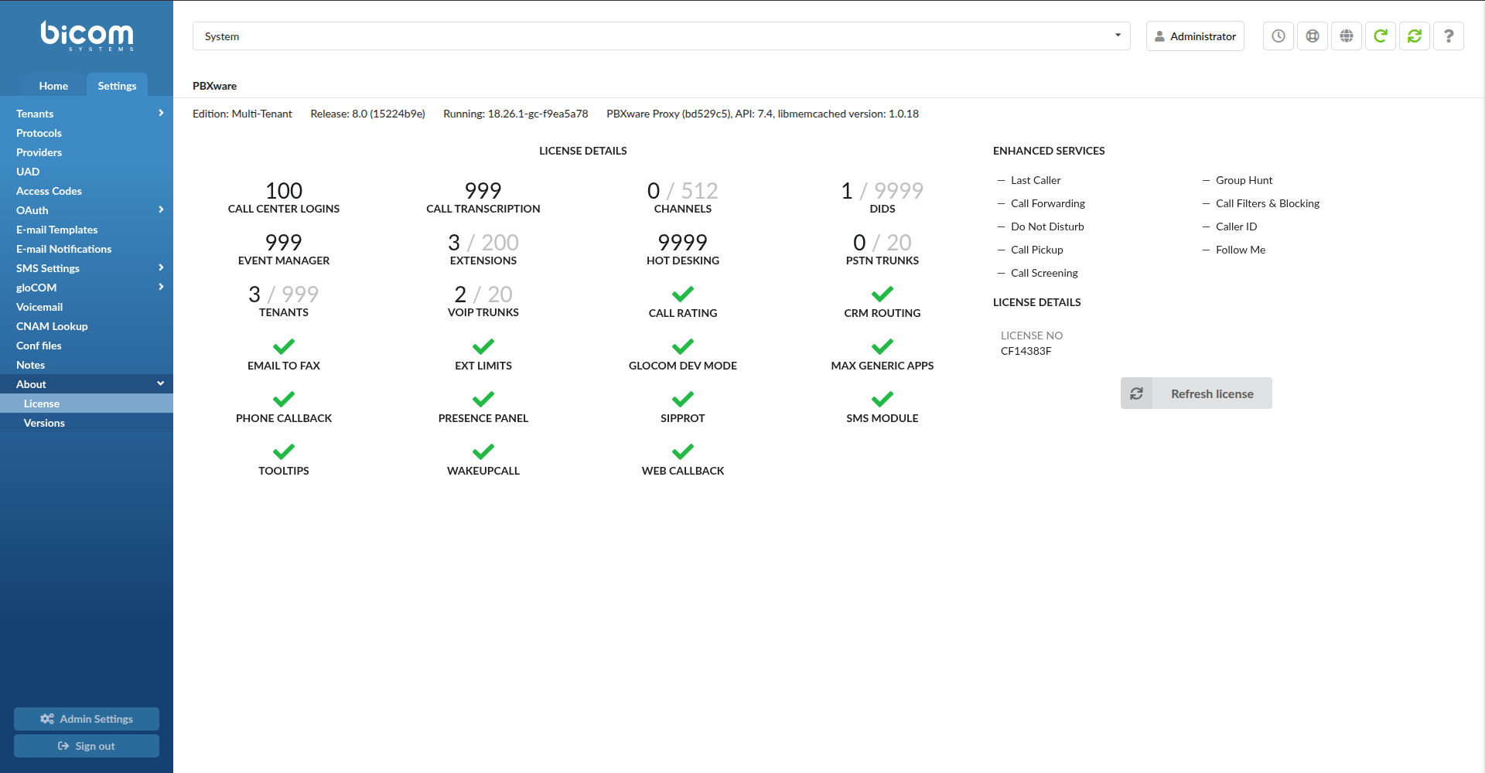Switch to the Home tab

point(53,86)
